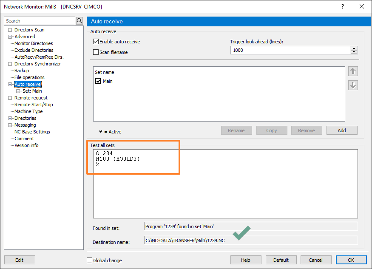Click the Destination name field
This screenshot has height=269, width=372.
[250, 241]
